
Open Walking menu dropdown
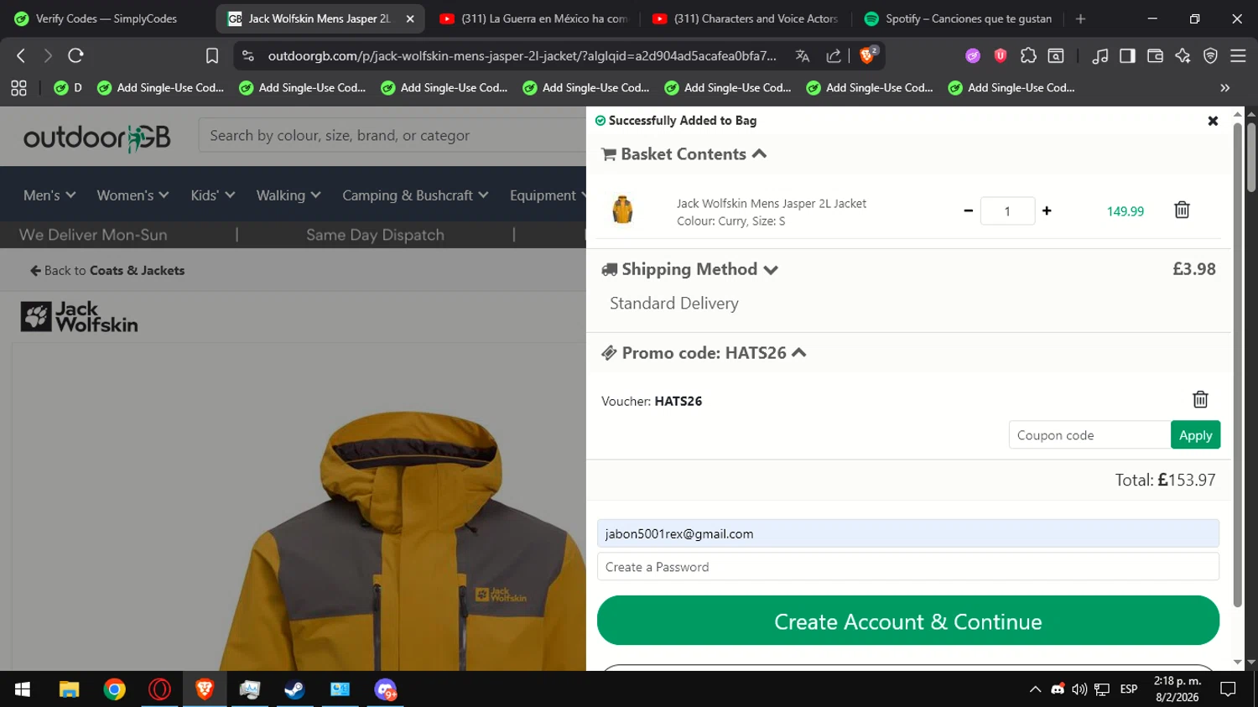click(289, 195)
